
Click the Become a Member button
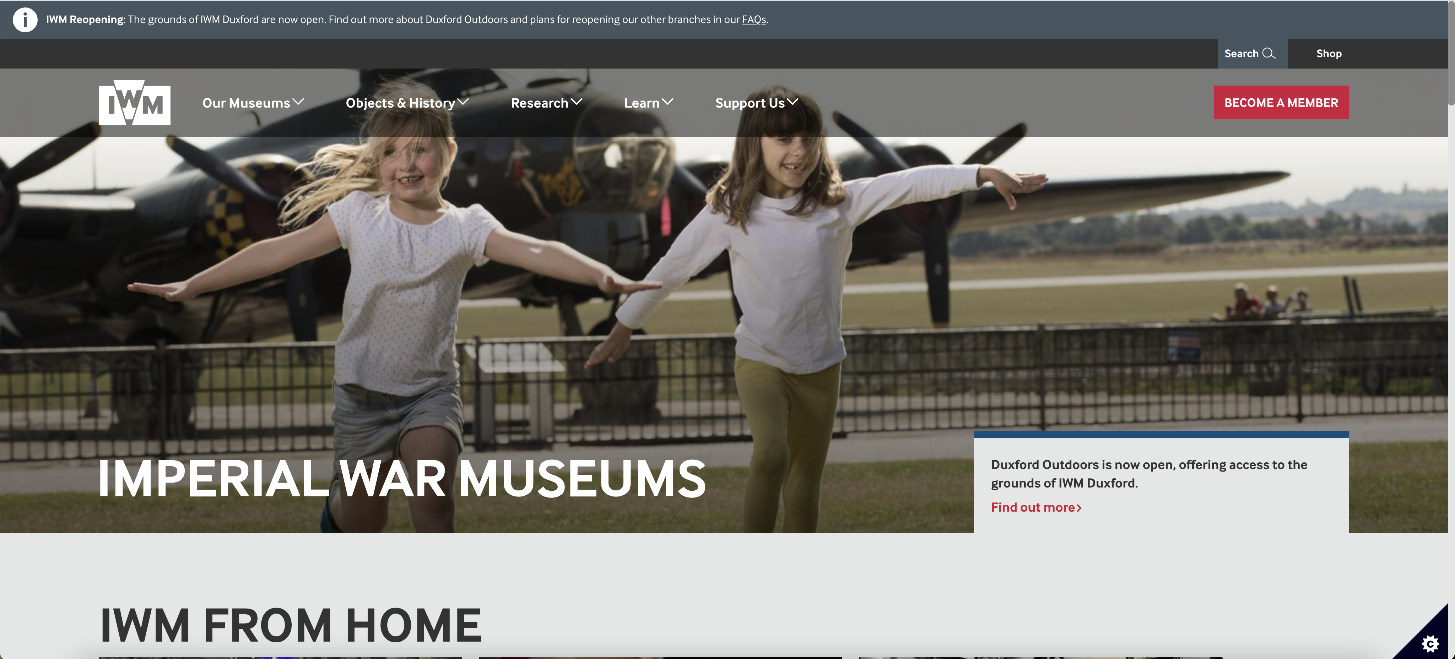[1281, 102]
